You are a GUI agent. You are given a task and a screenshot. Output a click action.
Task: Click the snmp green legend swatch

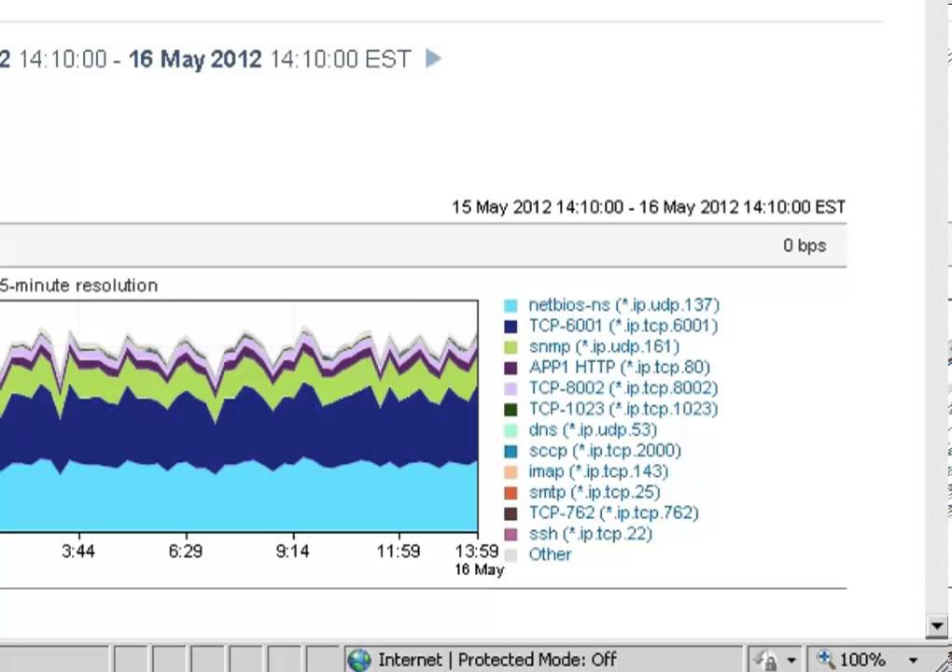511,347
